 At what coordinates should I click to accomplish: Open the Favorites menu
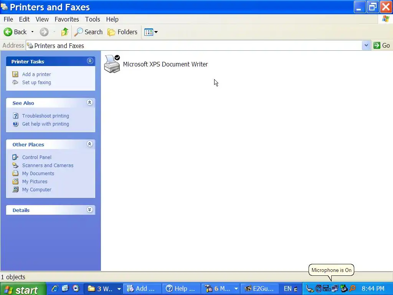tap(67, 19)
